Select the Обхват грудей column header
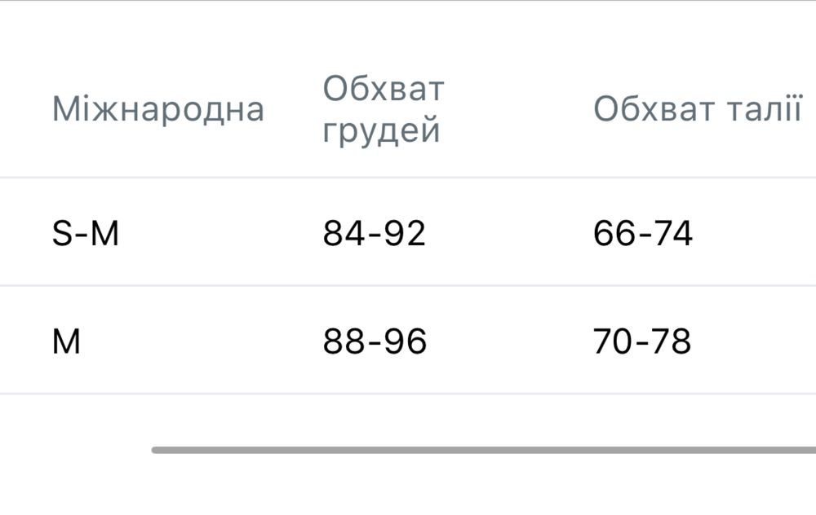 (384, 109)
